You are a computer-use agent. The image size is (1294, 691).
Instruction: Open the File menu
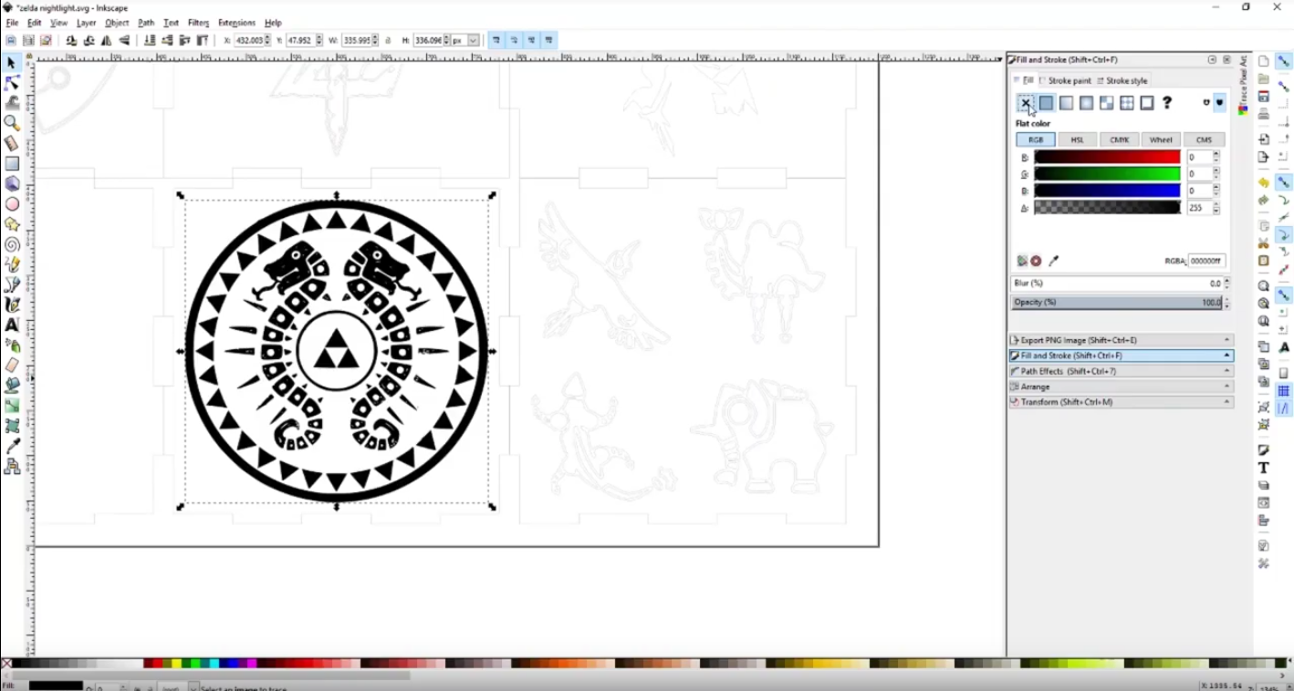[12, 23]
